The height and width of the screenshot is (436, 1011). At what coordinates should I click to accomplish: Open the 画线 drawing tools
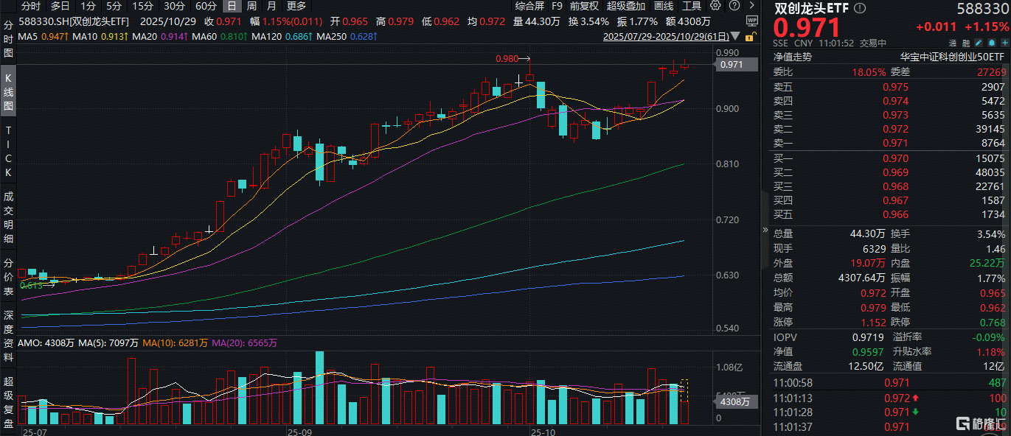pyautogui.click(x=664, y=6)
